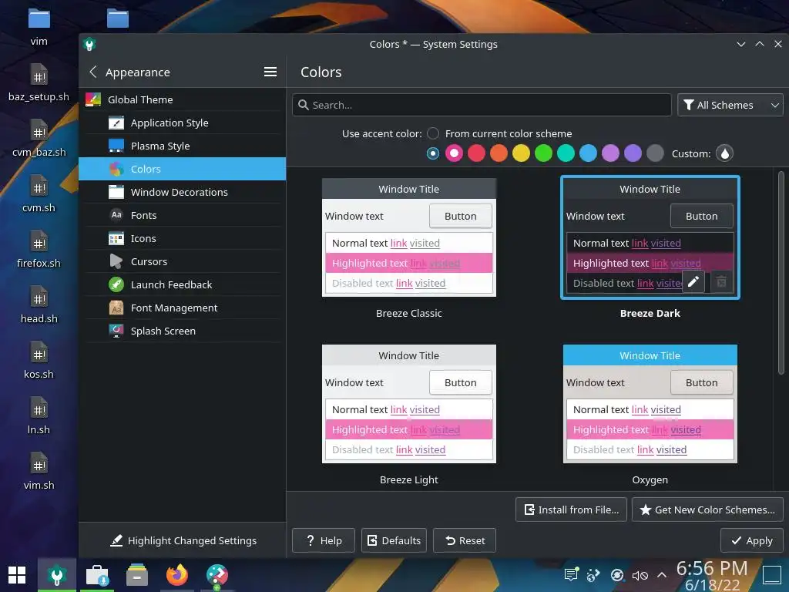
Task: Open the colorful palette app in taskbar
Action: click(217, 575)
